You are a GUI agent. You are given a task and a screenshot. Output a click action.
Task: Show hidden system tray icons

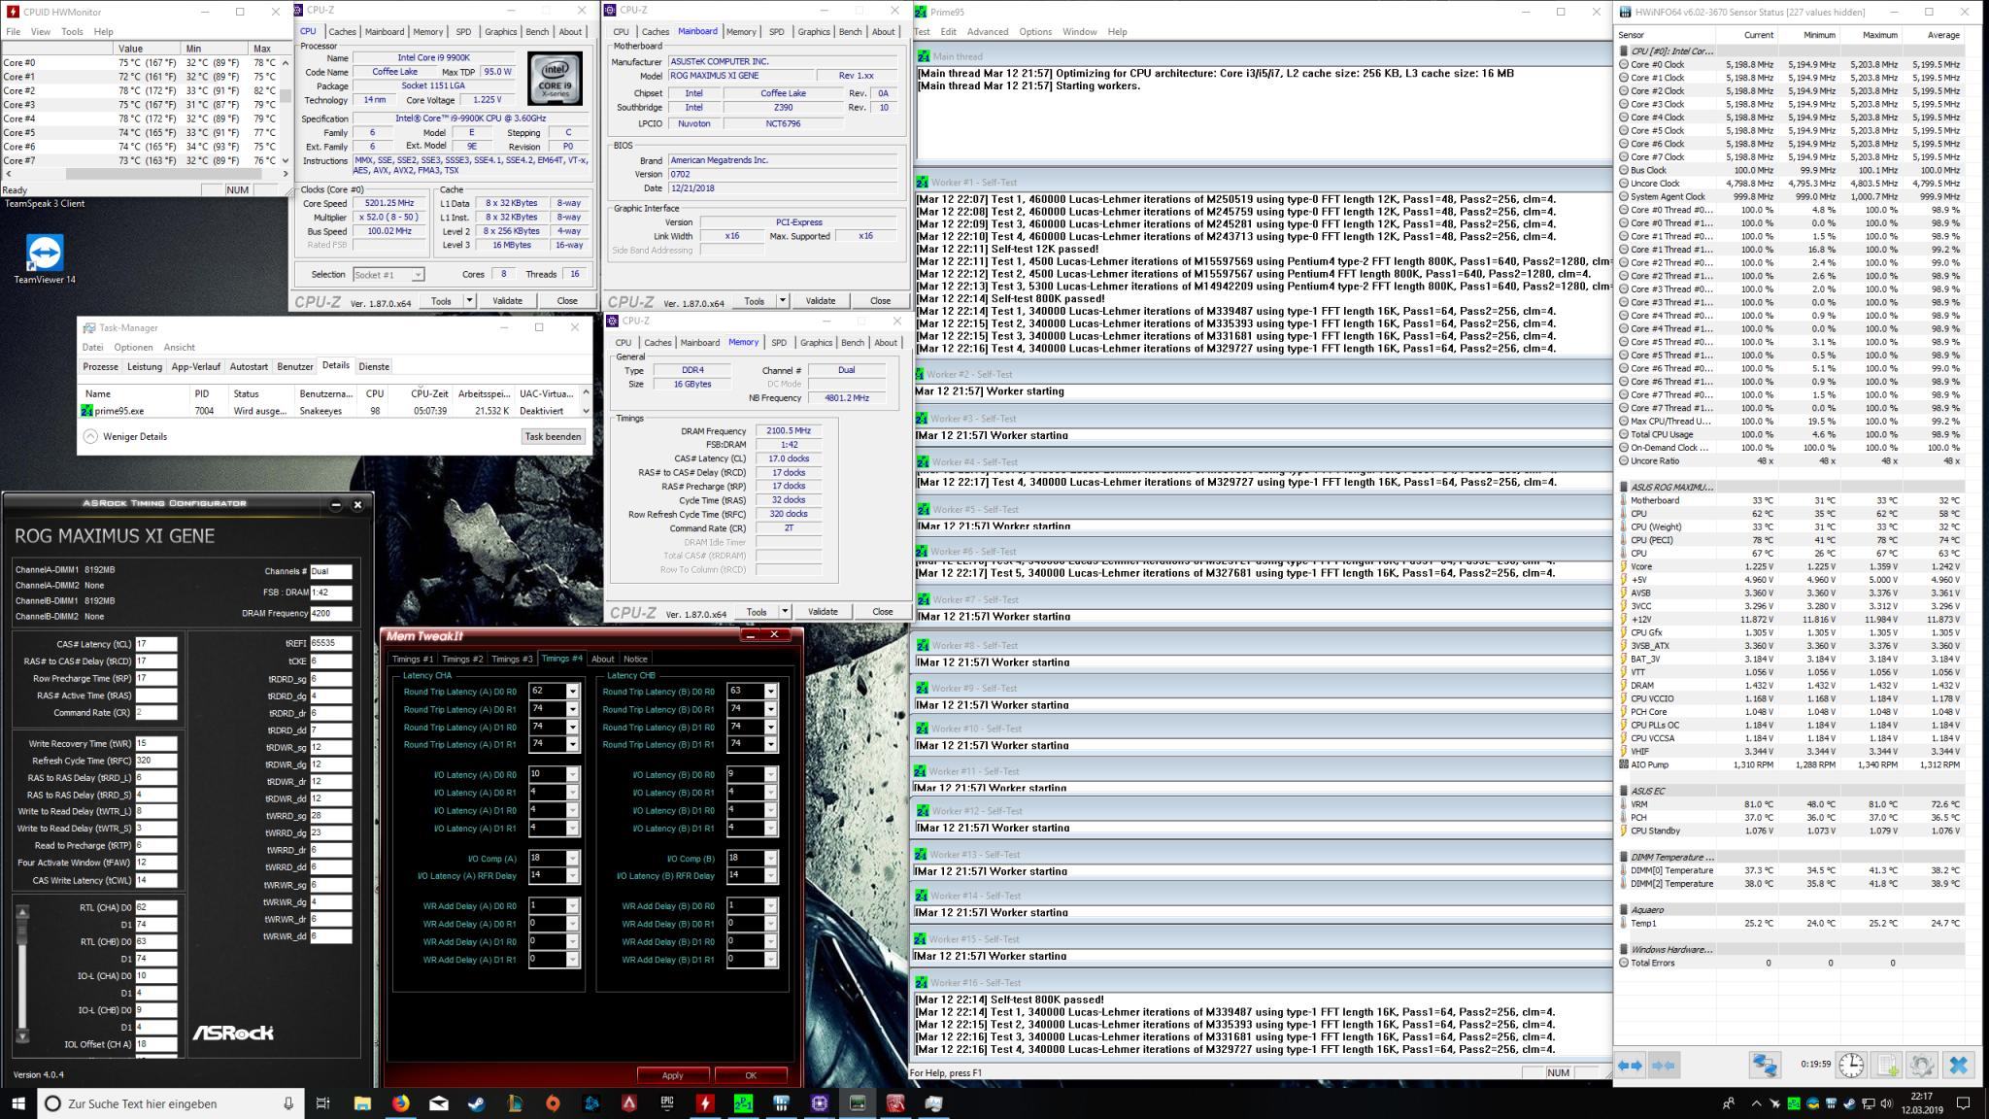tap(1756, 1103)
